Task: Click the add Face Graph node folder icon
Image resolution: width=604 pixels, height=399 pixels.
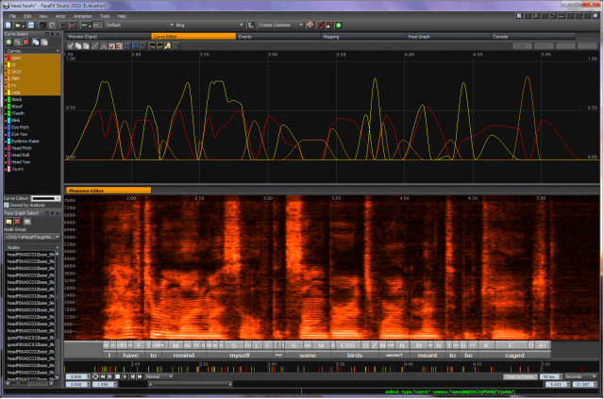Action: coord(8,222)
